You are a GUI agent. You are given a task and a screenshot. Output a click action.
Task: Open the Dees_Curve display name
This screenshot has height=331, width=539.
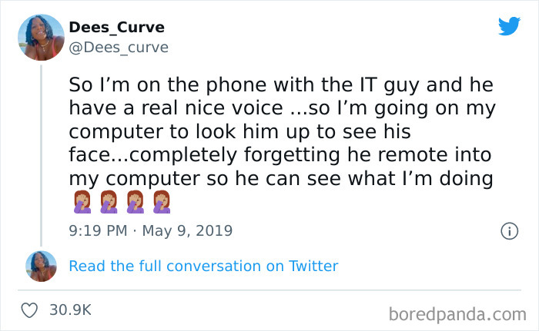[116, 28]
